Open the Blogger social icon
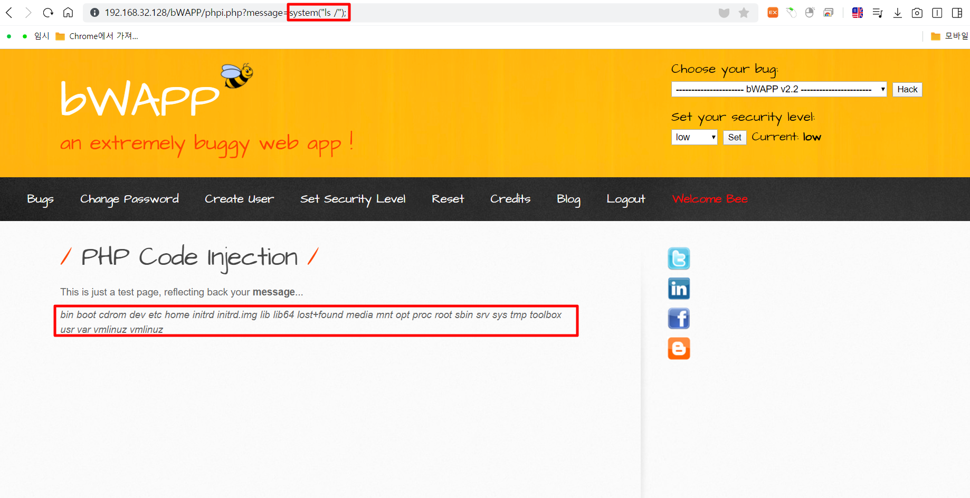This screenshot has width=970, height=498. [679, 349]
